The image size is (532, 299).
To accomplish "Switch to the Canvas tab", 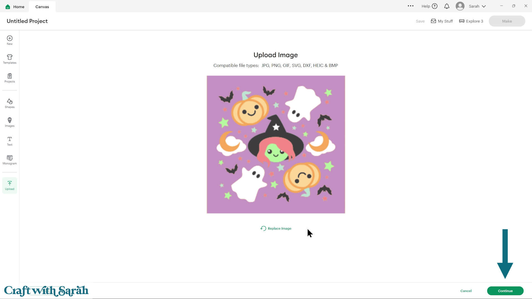I will 42,6.
